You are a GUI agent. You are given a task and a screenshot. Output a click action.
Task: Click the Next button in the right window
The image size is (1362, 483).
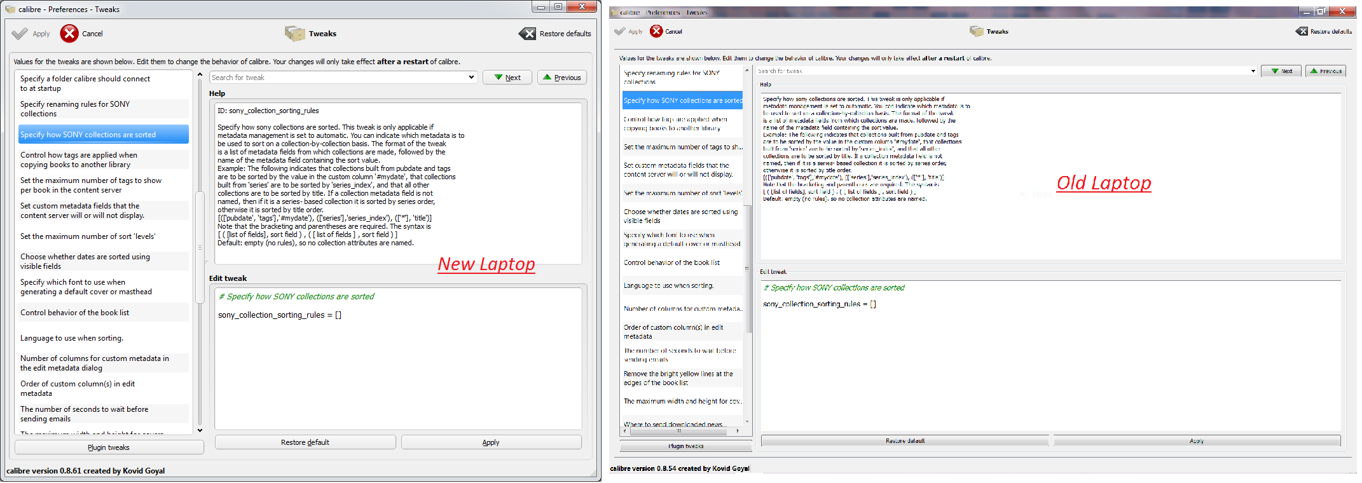tap(1281, 71)
